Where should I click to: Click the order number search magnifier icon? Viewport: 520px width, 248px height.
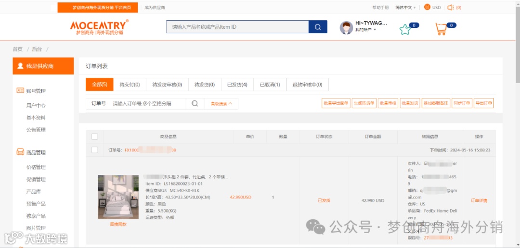coord(195,103)
